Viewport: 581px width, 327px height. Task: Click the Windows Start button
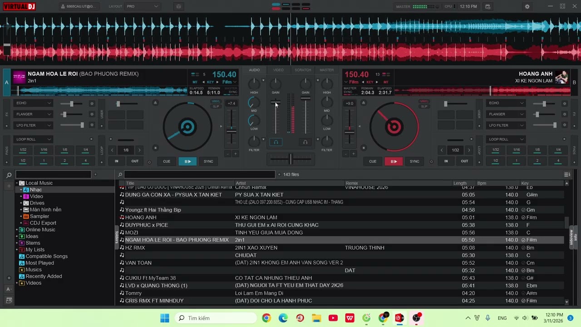pos(165,318)
